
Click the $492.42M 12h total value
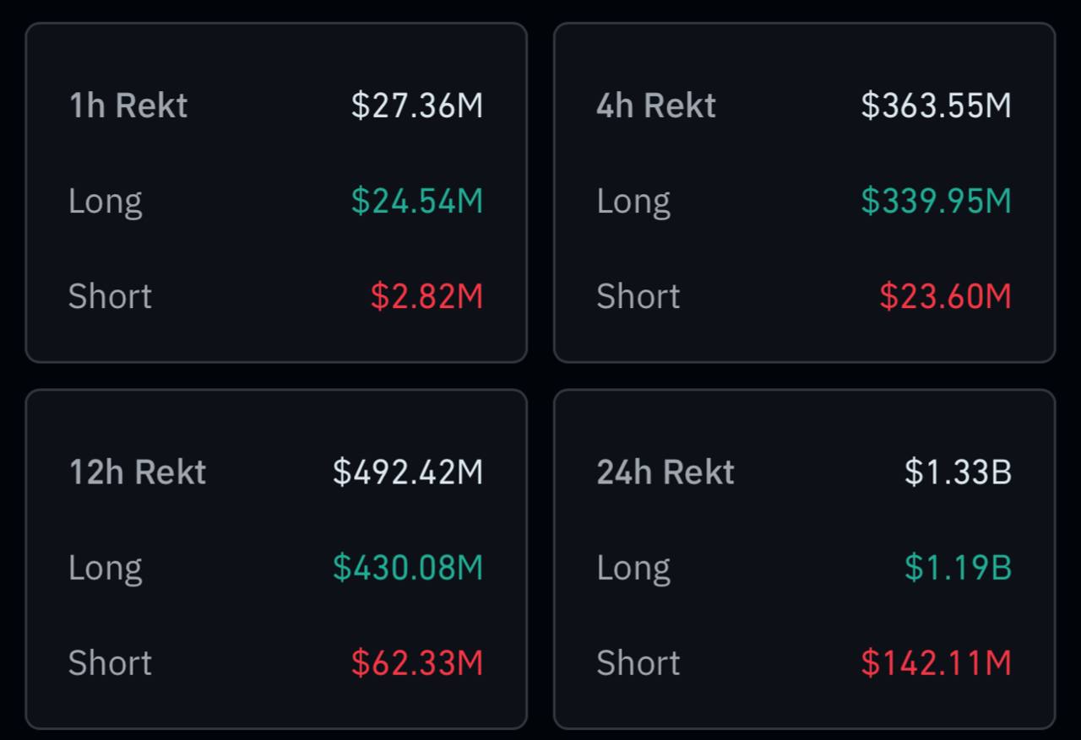click(408, 472)
